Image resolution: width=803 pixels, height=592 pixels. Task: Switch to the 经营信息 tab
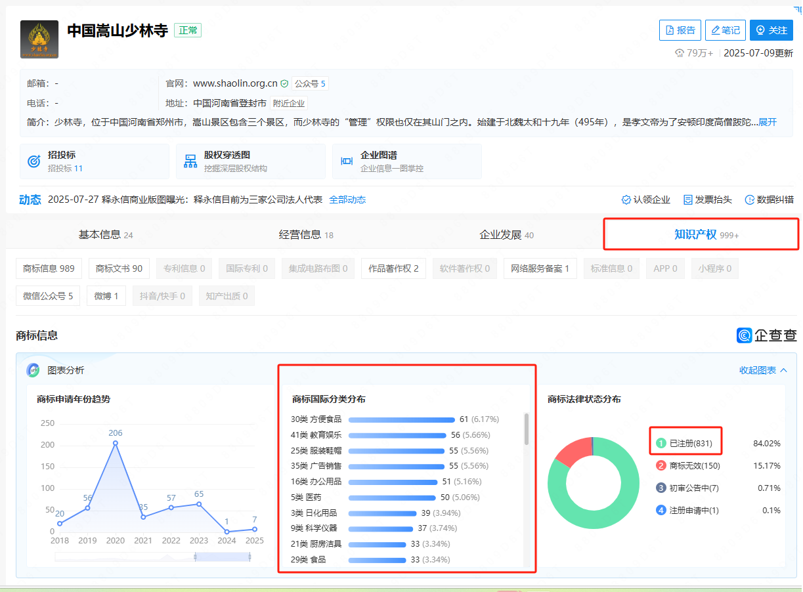(306, 234)
